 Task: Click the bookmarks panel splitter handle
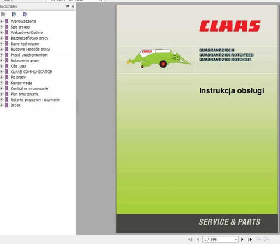click(x=77, y=107)
